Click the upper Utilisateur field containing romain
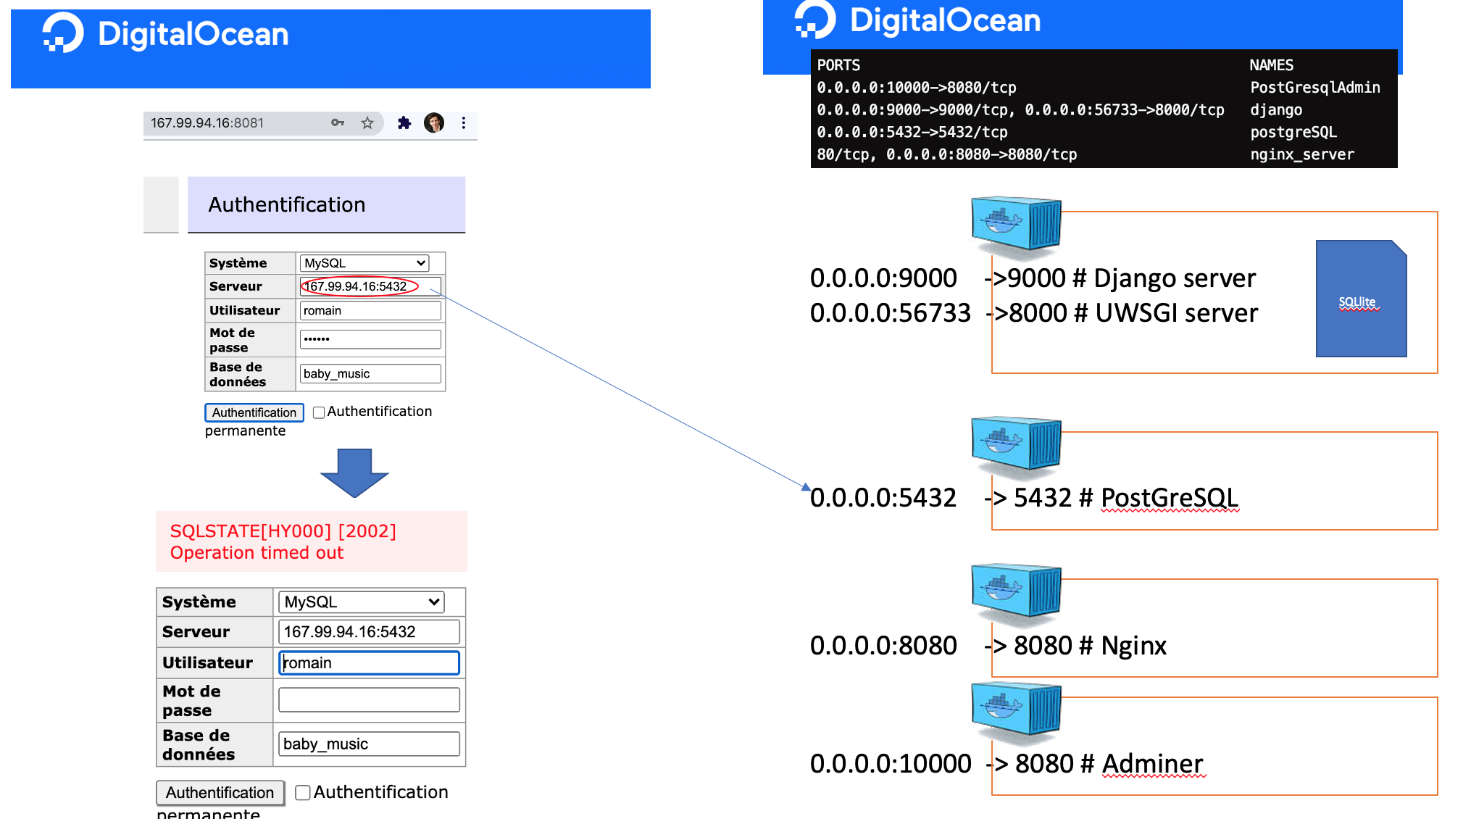Image resolution: width=1471 pixels, height=819 pixels. 370,310
